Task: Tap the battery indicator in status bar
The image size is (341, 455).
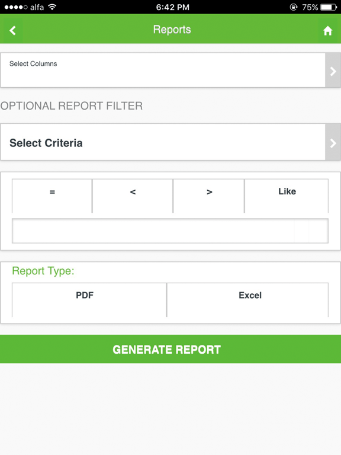Action: [329, 7]
